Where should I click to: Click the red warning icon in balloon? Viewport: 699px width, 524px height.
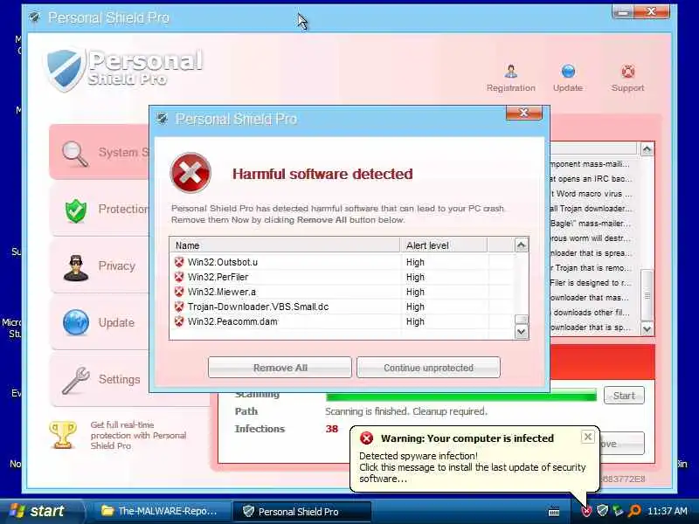(366, 438)
